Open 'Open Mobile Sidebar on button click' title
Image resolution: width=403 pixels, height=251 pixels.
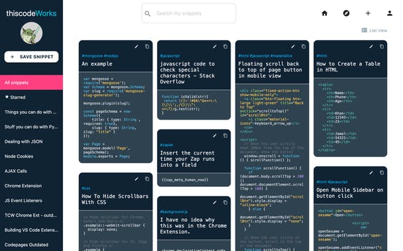[350, 193]
